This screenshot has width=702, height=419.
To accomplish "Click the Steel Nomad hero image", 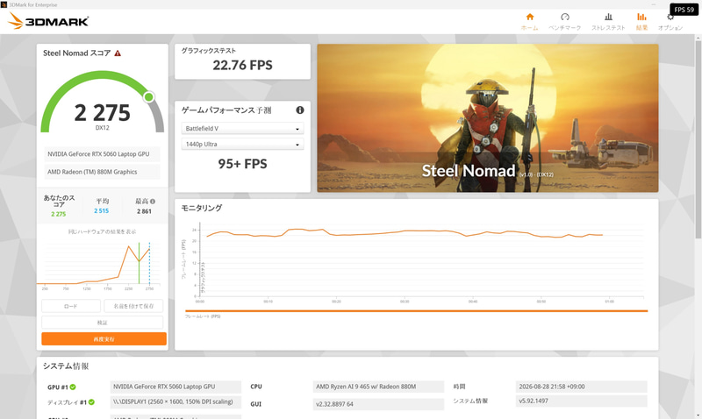I will (x=488, y=118).
